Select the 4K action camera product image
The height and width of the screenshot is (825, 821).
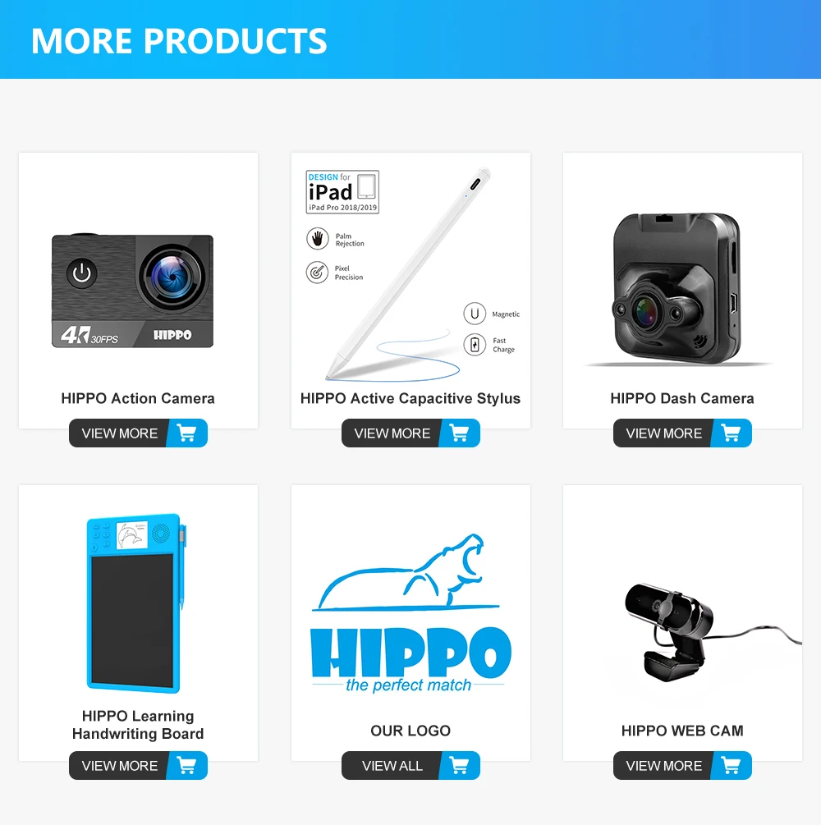133,291
